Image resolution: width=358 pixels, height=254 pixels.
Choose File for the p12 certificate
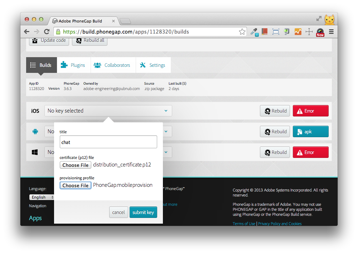point(75,165)
